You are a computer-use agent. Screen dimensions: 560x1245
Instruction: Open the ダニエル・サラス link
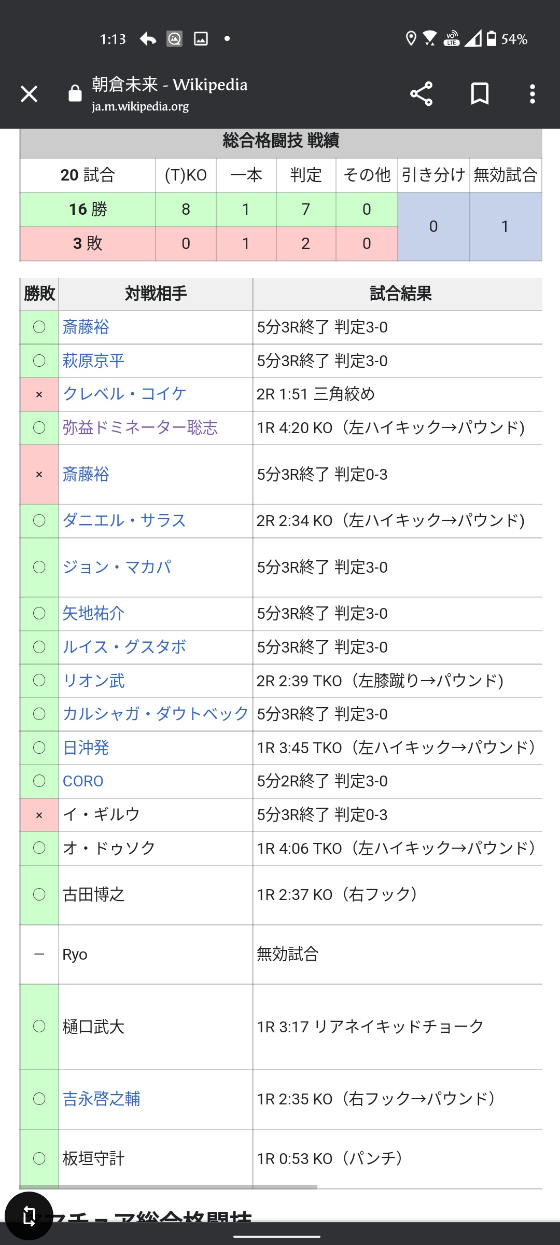[x=124, y=521]
